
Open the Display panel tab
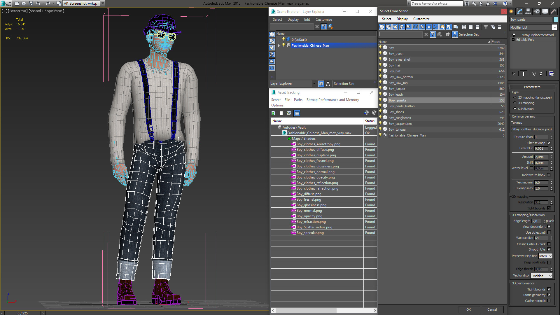pos(545,11)
